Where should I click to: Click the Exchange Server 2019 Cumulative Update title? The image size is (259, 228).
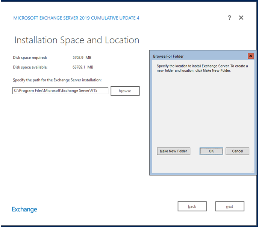76,18
